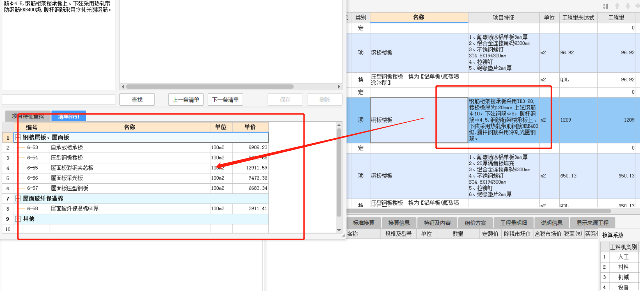The image size is (640, 291).
Task: Click the move-up arrow icon in top toolbar
Action: click(617, 6)
